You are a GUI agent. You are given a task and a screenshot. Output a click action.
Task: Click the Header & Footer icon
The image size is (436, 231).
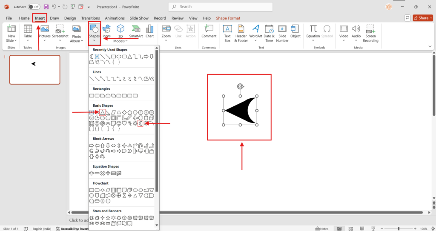point(241,33)
